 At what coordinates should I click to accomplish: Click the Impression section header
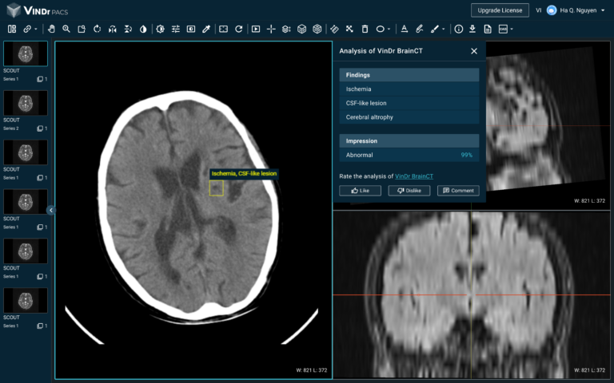tap(409, 141)
